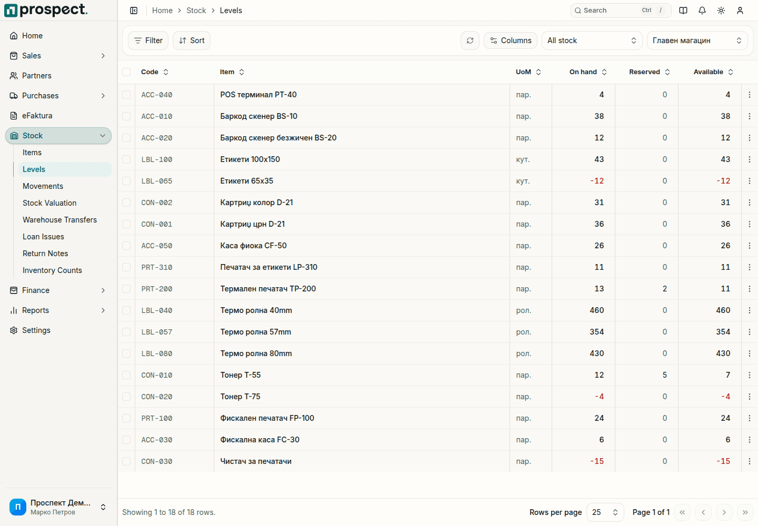Open the user profile icon
The width and height of the screenshot is (758, 526).
[740, 11]
